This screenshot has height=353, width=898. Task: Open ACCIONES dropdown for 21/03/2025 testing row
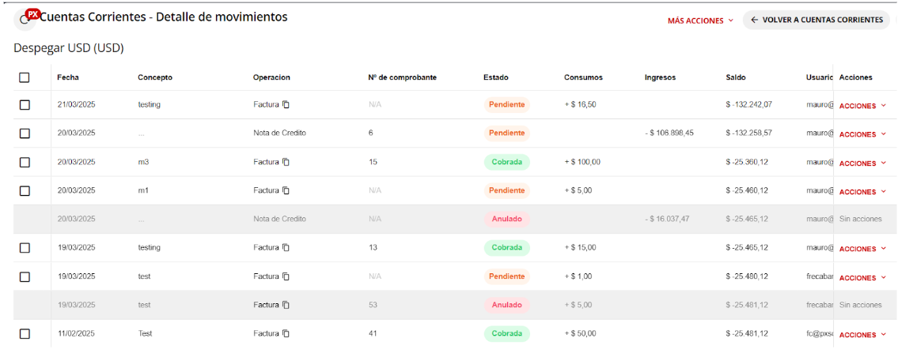[862, 106]
